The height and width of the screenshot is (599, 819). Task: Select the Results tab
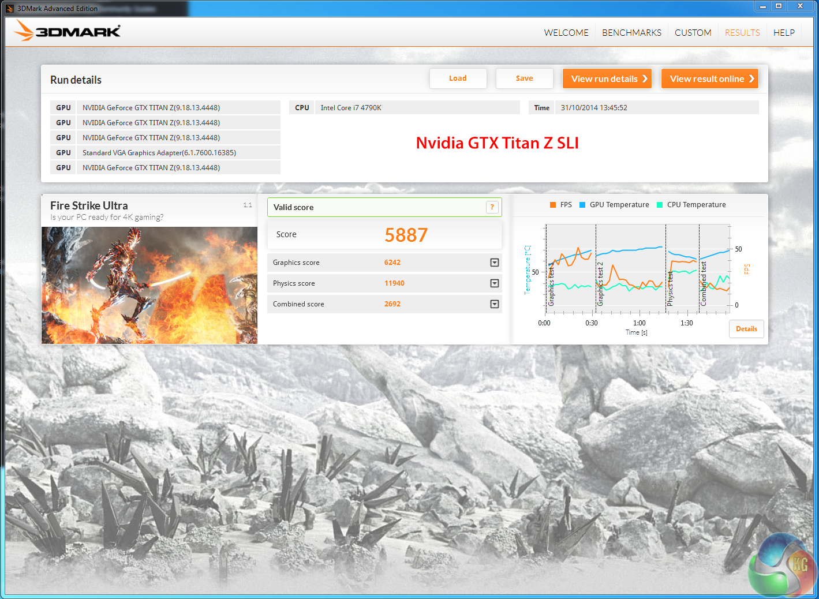(x=742, y=33)
